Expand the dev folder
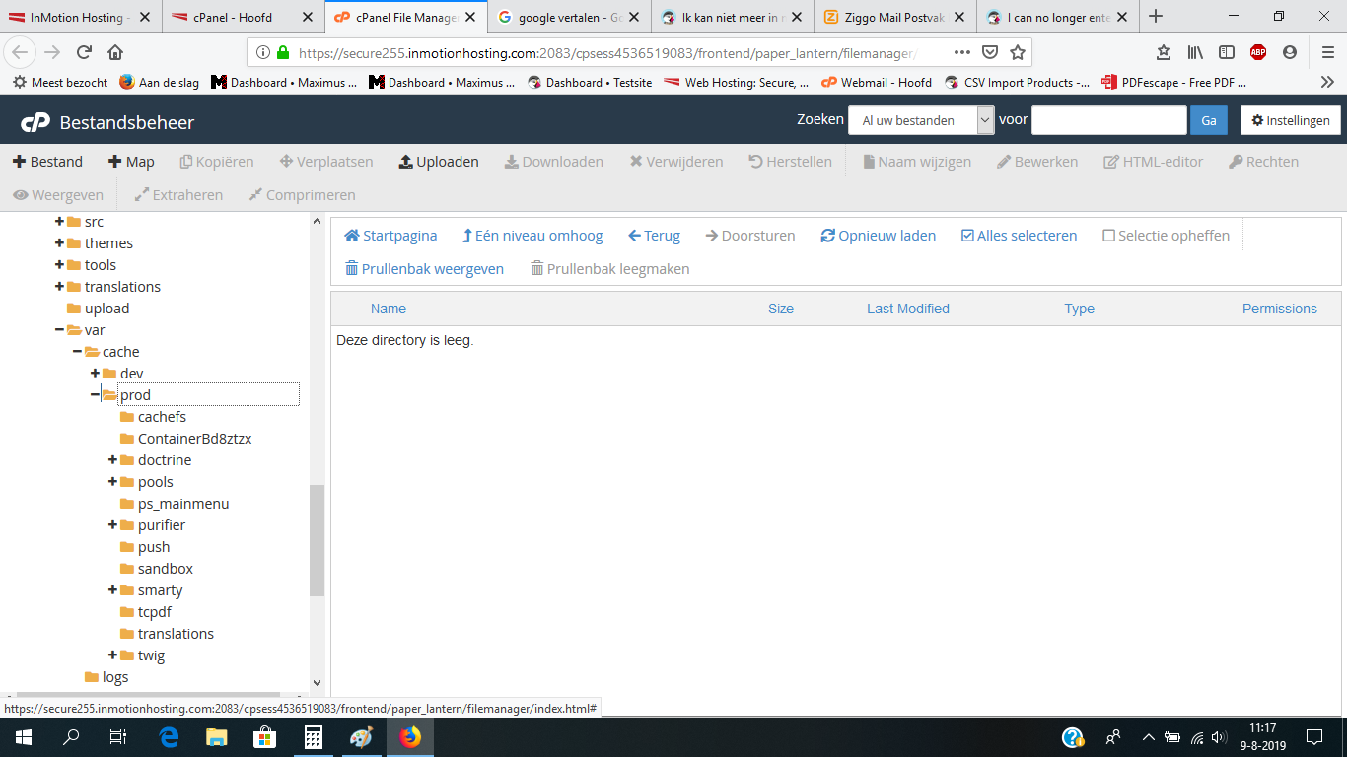Viewport: 1347px width, 757px height. (x=96, y=374)
